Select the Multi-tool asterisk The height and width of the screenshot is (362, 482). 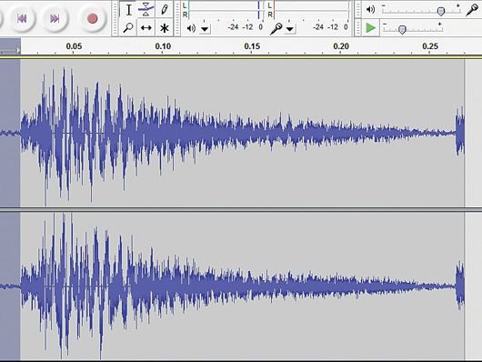coord(164,28)
